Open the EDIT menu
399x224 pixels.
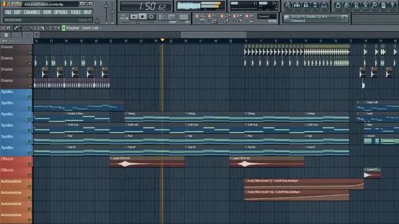17,12
